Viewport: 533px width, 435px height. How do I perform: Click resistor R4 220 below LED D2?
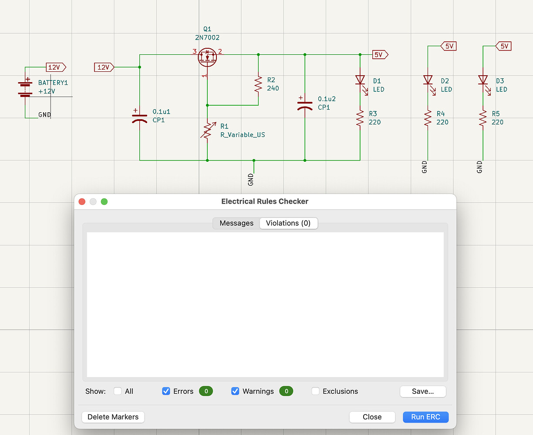tap(428, 118)
